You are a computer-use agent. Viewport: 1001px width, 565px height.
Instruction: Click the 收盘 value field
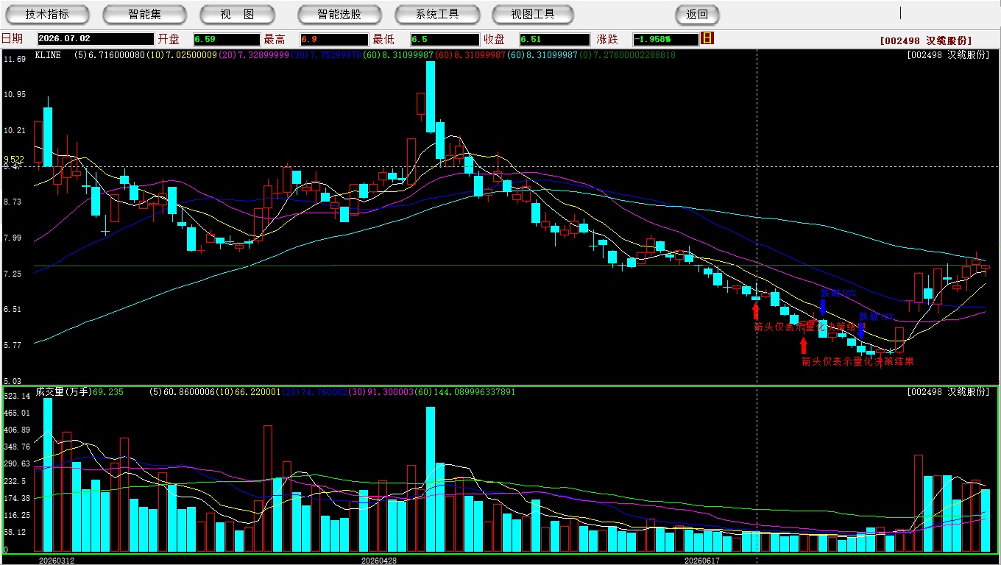click(x=555, y=39)
